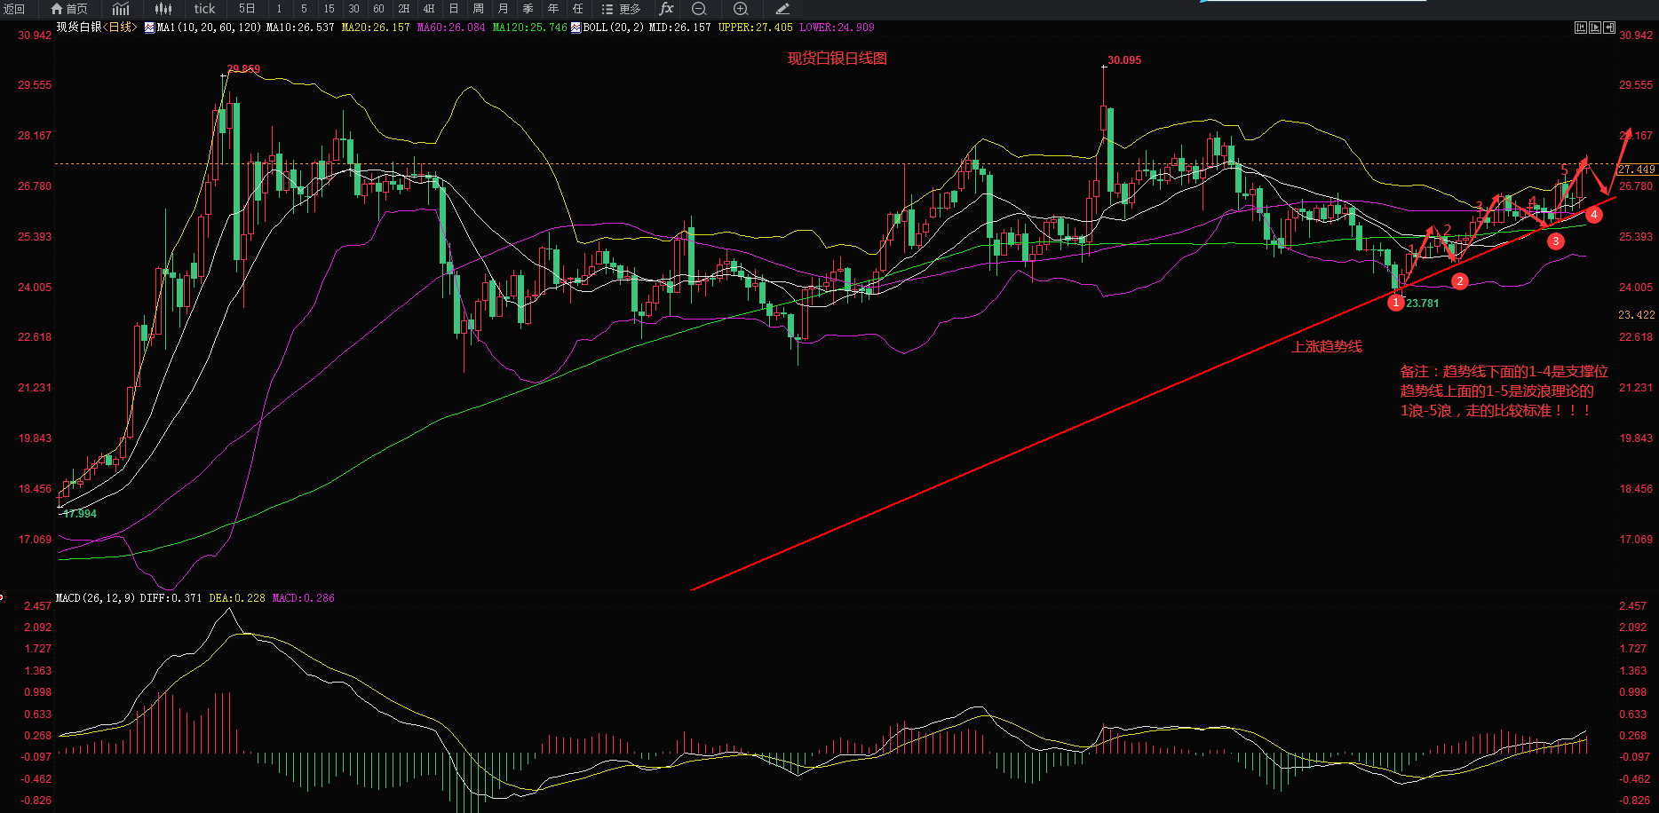Image resolution: width=1659 pixels, height=813 pixels.
Task: Select the 周 weekly period tab
Action: (479, 9)
